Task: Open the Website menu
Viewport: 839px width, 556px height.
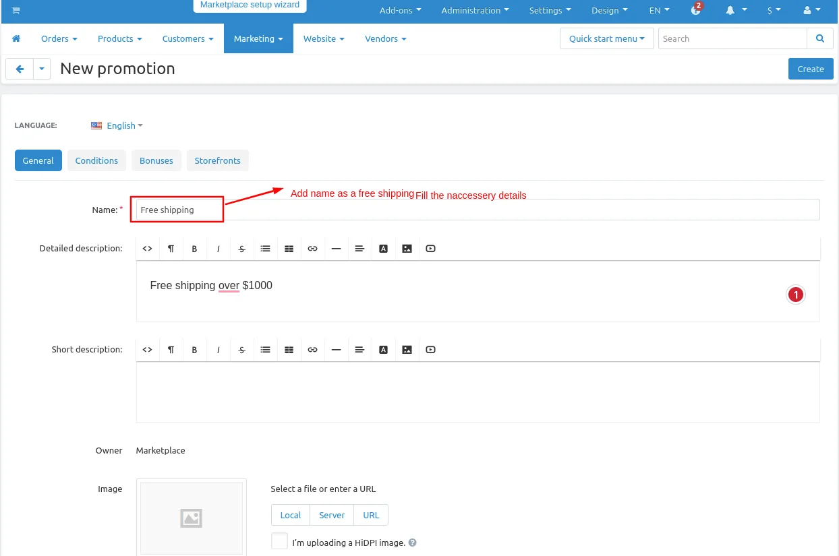Action: pos(324,38)
